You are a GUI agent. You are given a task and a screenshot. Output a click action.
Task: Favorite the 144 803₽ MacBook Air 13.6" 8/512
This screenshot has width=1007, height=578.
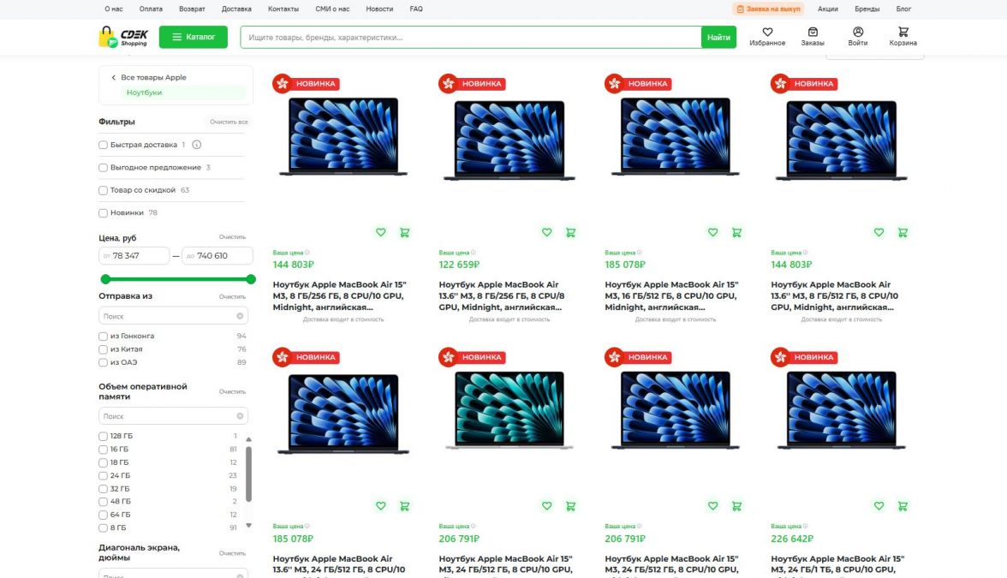click(879, 233)
